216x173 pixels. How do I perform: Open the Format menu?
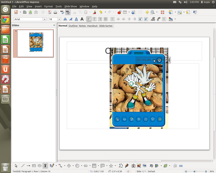49,6
